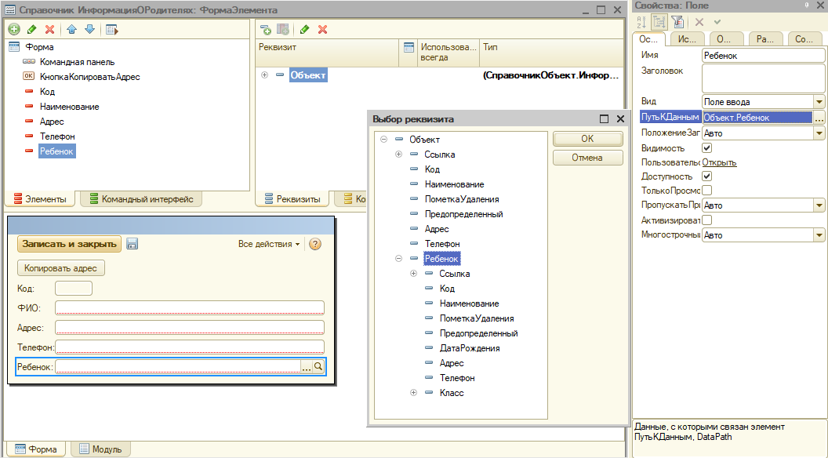828x458 pixels.
Task: Open the ПоложениеЗаголовка dropdown
Action: point(819,133)
